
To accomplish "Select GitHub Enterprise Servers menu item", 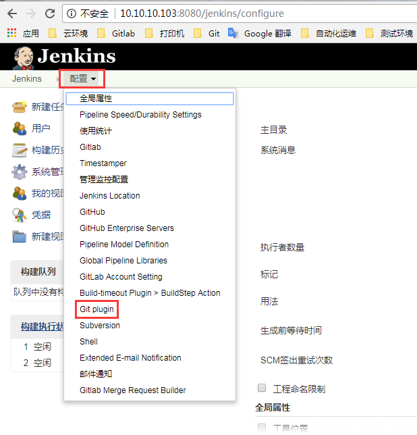I will (127, 228).
